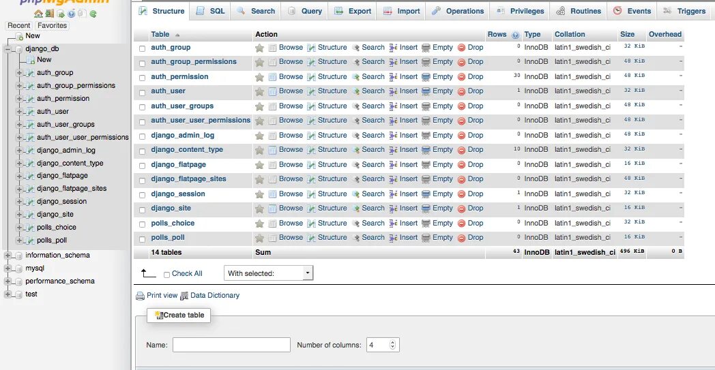Open the Export tab
The height and width of the screenshot is (370, 715).
(x=353, y=11)
